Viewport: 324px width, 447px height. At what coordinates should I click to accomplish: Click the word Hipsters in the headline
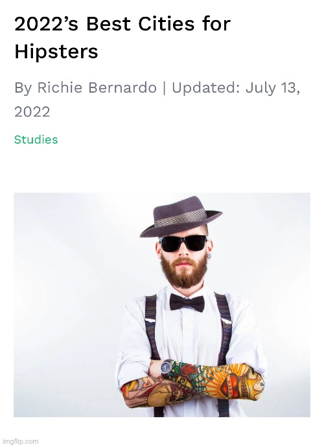click(56, 52)
